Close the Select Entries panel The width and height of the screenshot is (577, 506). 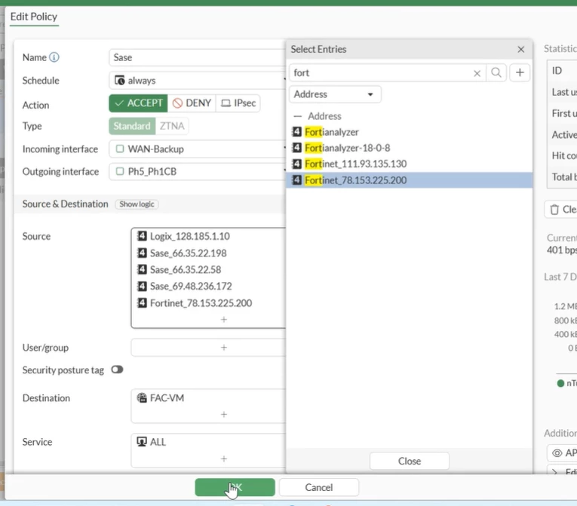[x=520, y=49]
